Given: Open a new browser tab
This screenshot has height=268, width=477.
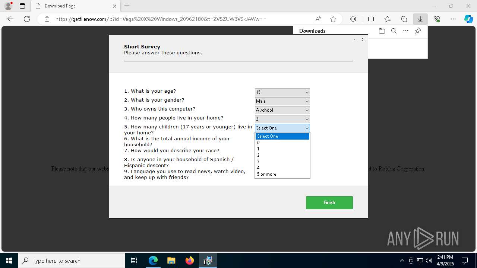Looking at the screenshot, I should tap(127, 6).
